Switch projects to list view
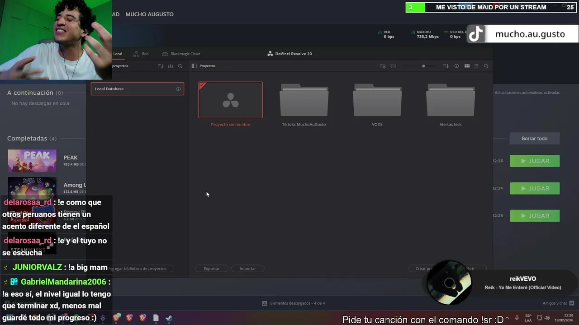The image size is (579, 325). (x=476, y=66)
